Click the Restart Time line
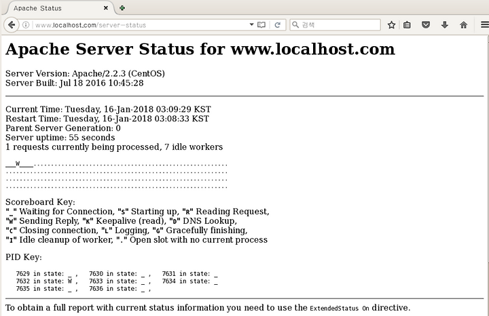This screenshot has height=316, width=489. (x=107, y=119)
